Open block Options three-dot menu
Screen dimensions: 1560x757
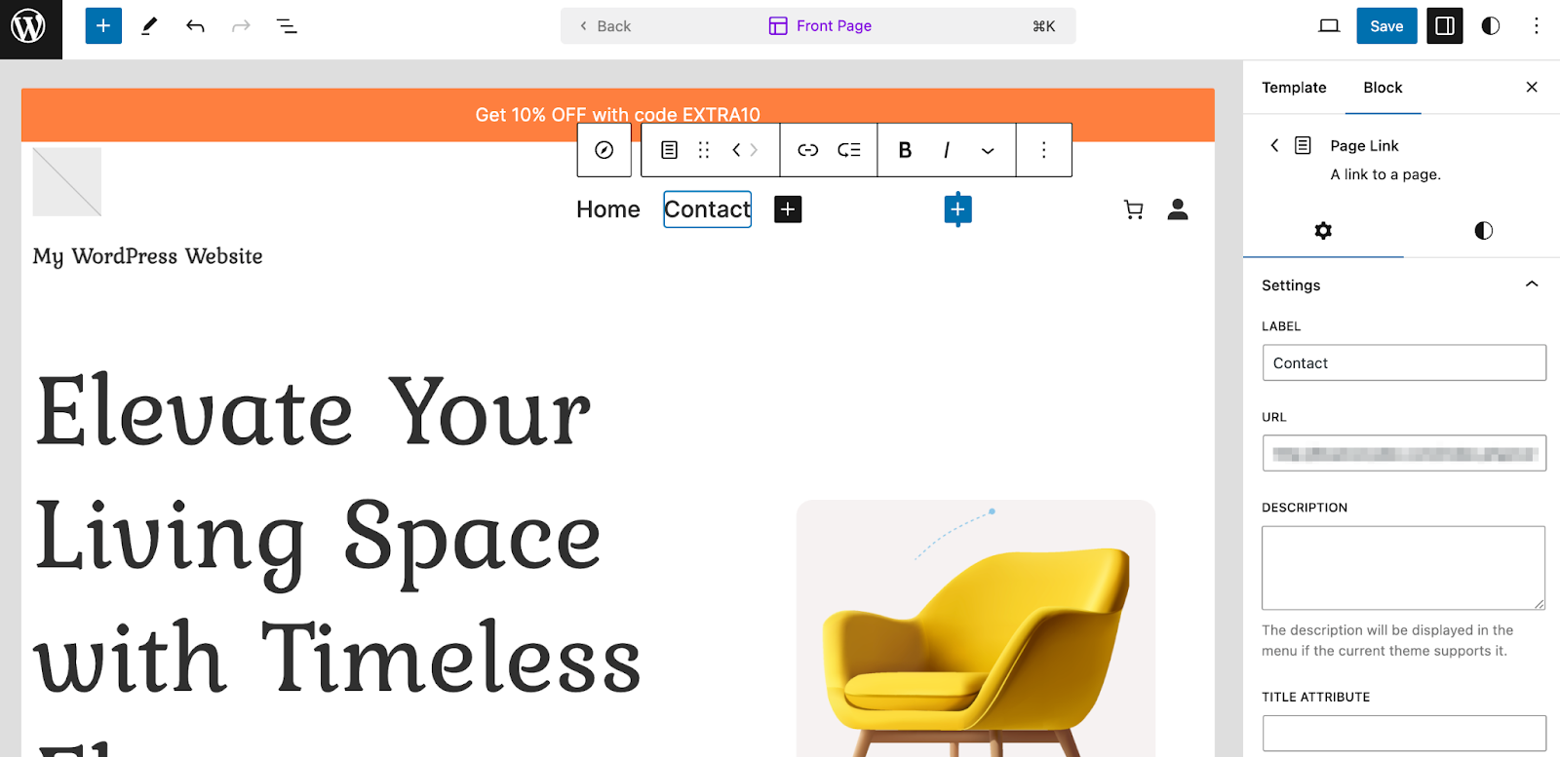coord(1043,150)
